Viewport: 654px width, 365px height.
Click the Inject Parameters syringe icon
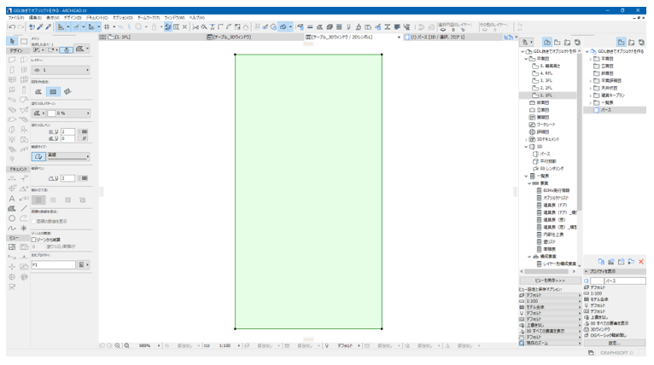coord(49,27)
